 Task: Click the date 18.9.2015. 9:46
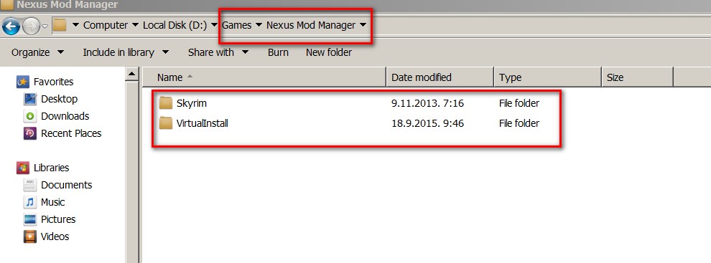point(427,123)
